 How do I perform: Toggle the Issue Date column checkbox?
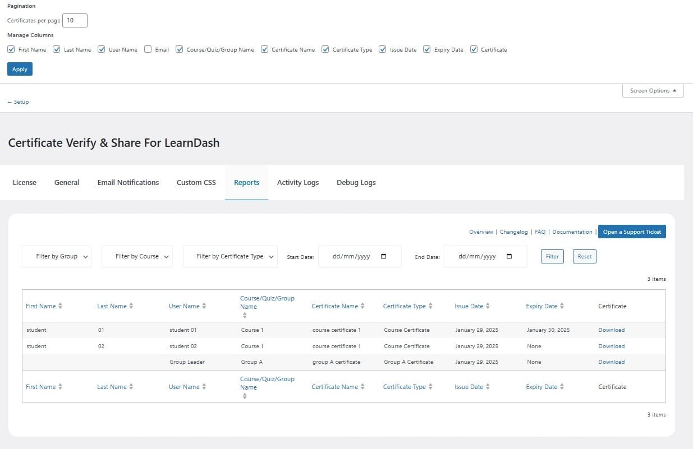[383, 49]
